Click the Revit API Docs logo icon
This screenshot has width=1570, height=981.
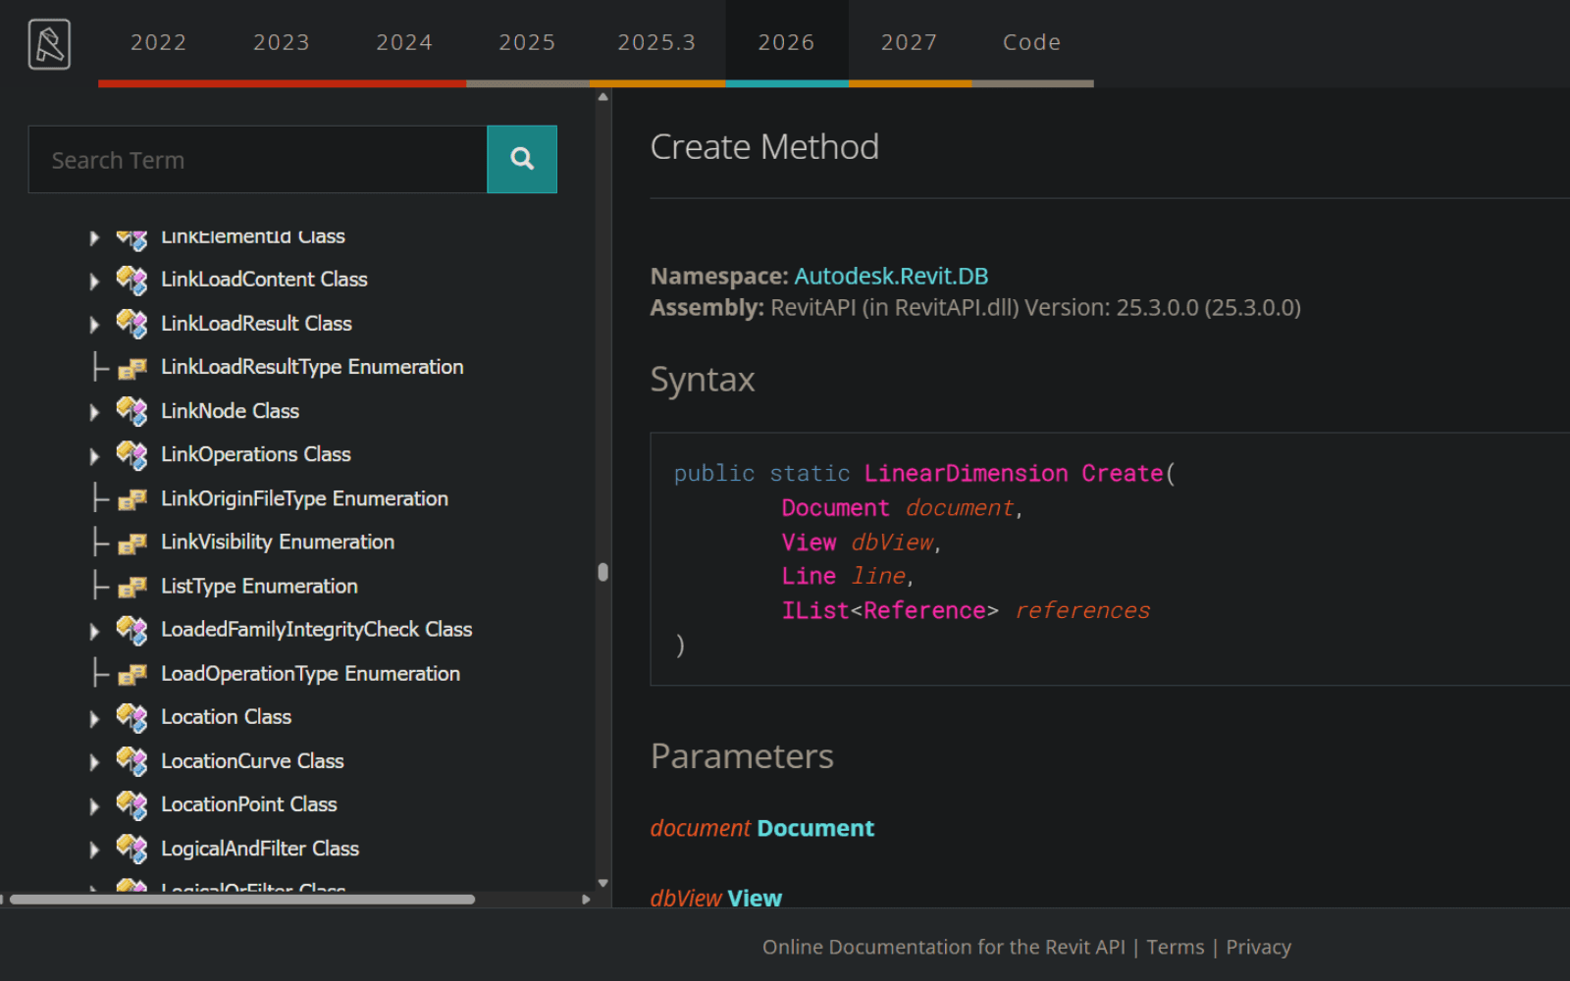[49, 44]
